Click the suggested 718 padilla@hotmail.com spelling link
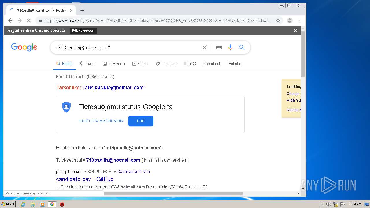The image size is (370, 208). [114, 88]
